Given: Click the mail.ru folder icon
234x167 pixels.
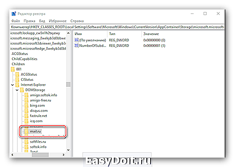Looking at the screenshot, I should (x=27, y=131).
